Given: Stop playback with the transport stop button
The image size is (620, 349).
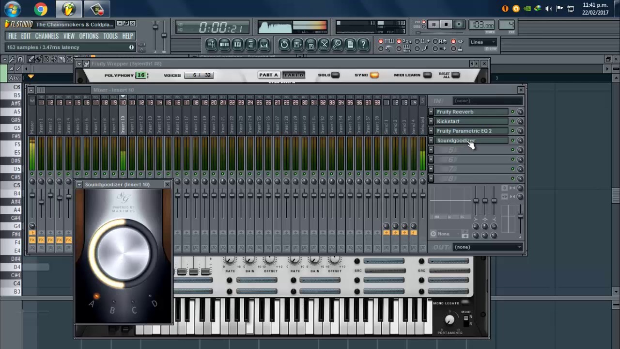Looking at the screenshot, I should coord(446,25).
